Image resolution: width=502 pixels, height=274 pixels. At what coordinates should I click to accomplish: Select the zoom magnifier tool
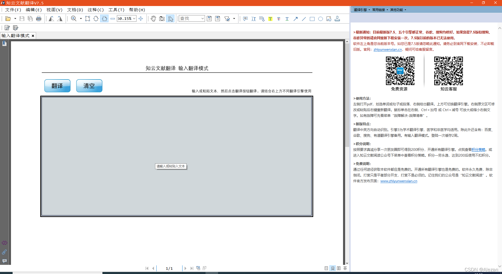coord(74,19)
